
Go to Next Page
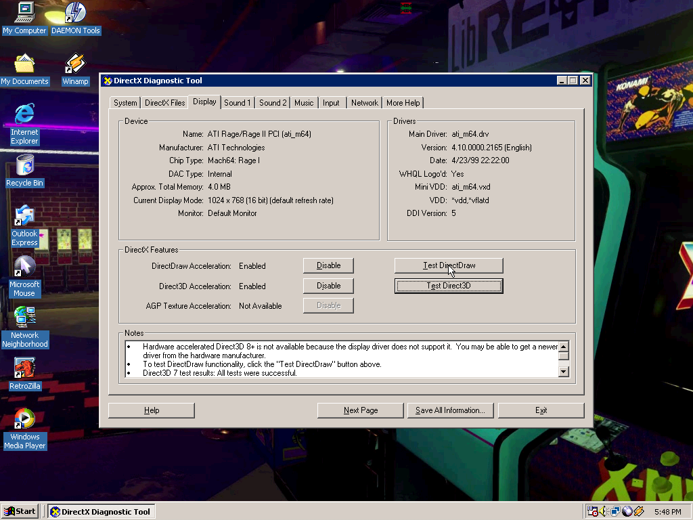click(361, 410)
